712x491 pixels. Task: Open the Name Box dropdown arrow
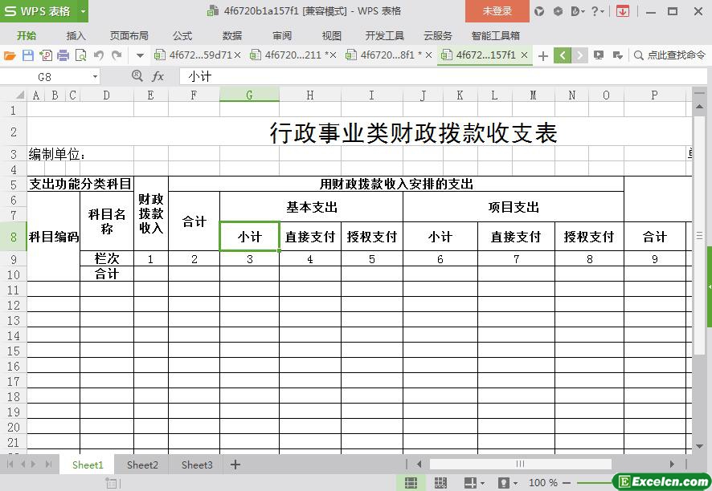pyautogui.click(x=96, y=76)
